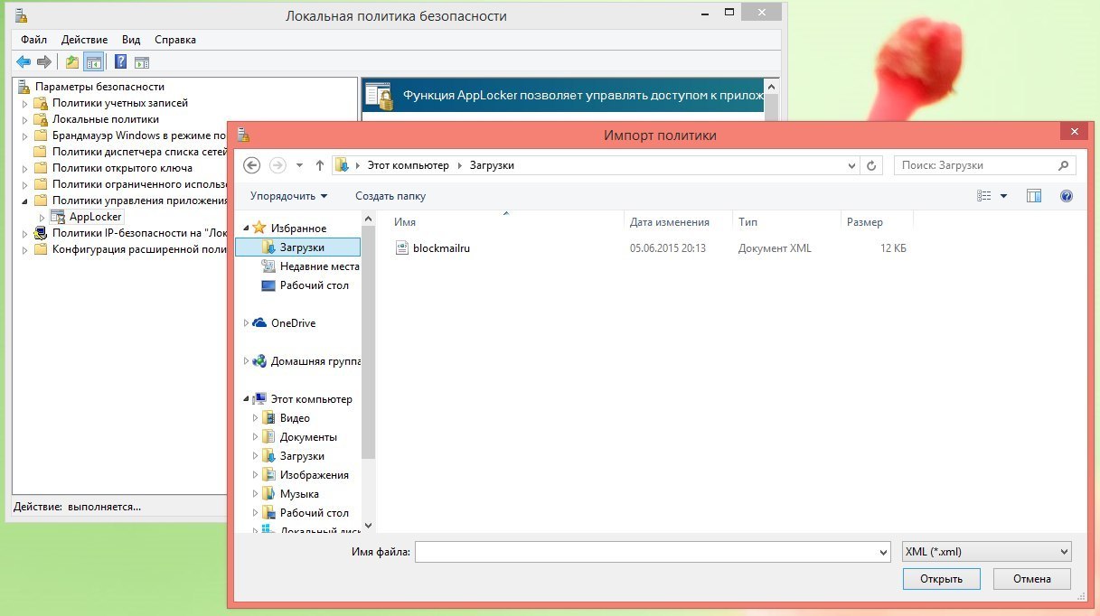Open the XML (*.xml) file type dropdown

click(986, 552)
